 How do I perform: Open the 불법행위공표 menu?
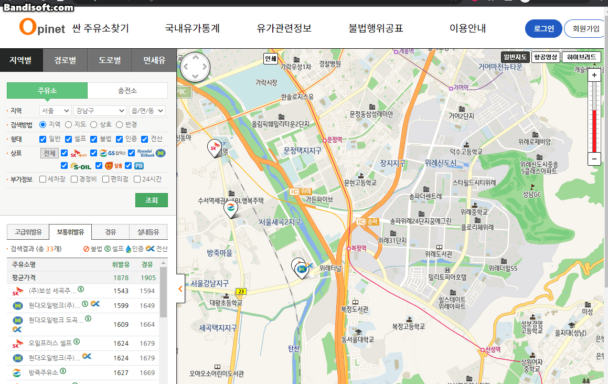pyautogui.click(x=376, y=28)
